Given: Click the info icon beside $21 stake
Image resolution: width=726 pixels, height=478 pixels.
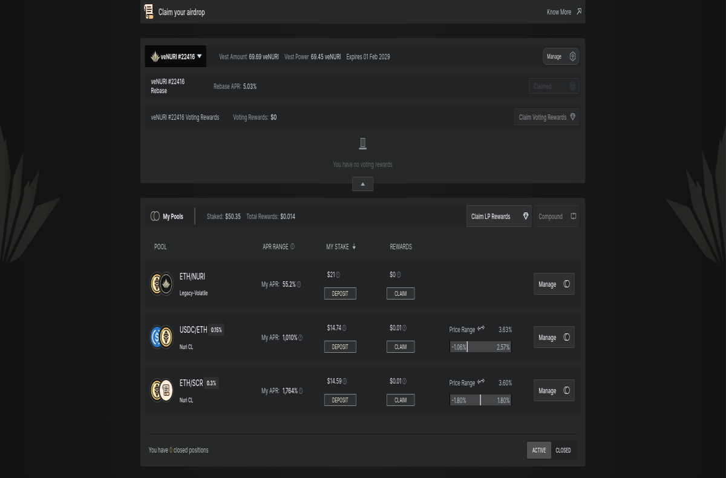Looking at the screenshot, I should coord(338,275).
